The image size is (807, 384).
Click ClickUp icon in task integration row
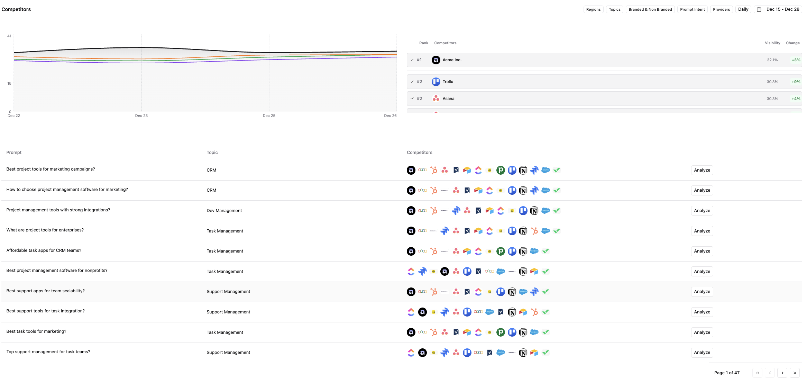(411, 312)
